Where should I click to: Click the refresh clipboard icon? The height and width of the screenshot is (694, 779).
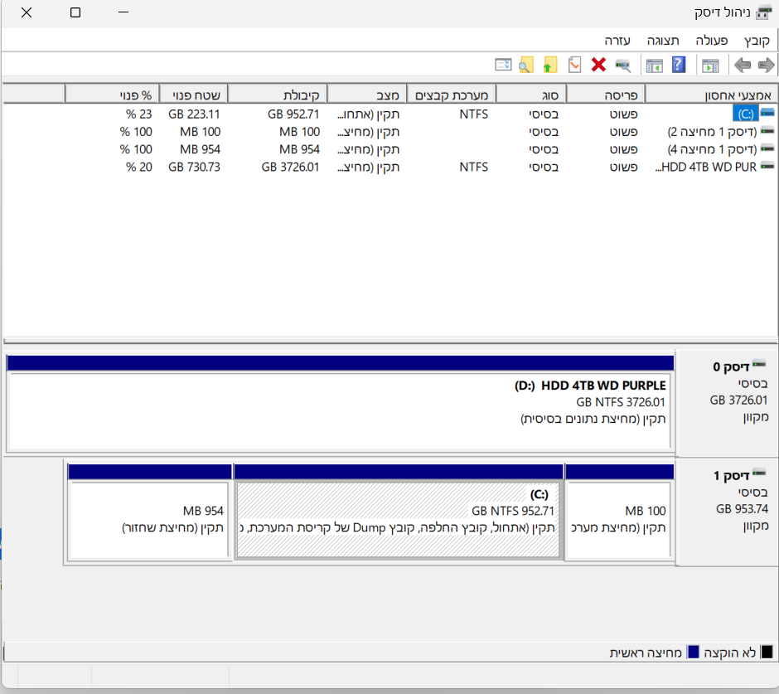click(x=574, y=65)
